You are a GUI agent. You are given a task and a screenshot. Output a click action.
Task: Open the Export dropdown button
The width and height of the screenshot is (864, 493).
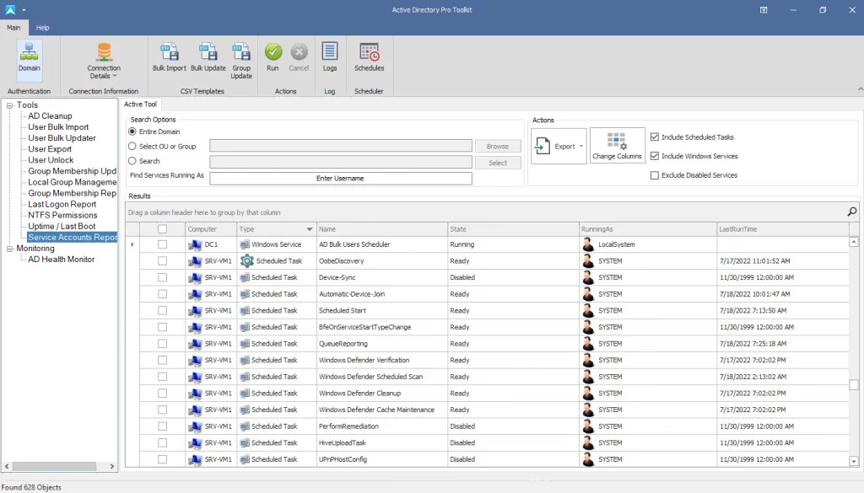[x=559, y=146]
